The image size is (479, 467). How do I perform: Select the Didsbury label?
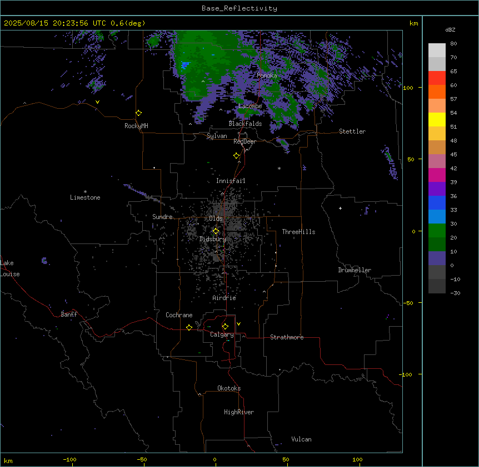(213, 239)
